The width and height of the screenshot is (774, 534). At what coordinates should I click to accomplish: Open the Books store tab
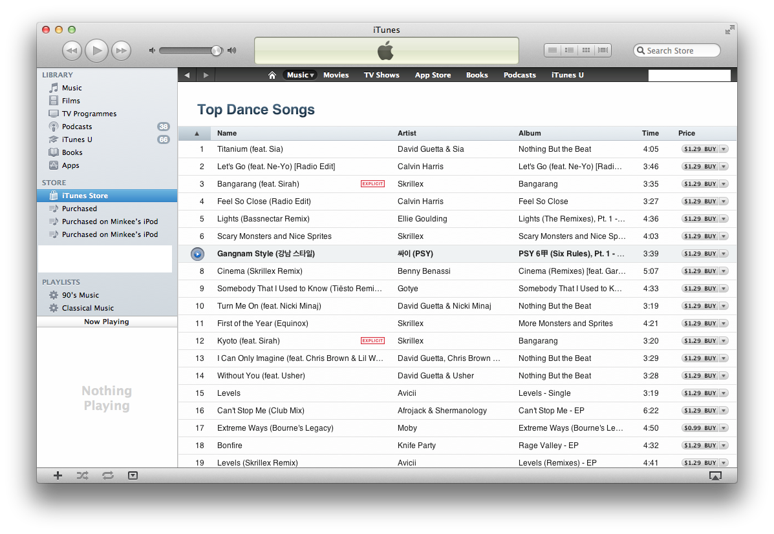477,75
